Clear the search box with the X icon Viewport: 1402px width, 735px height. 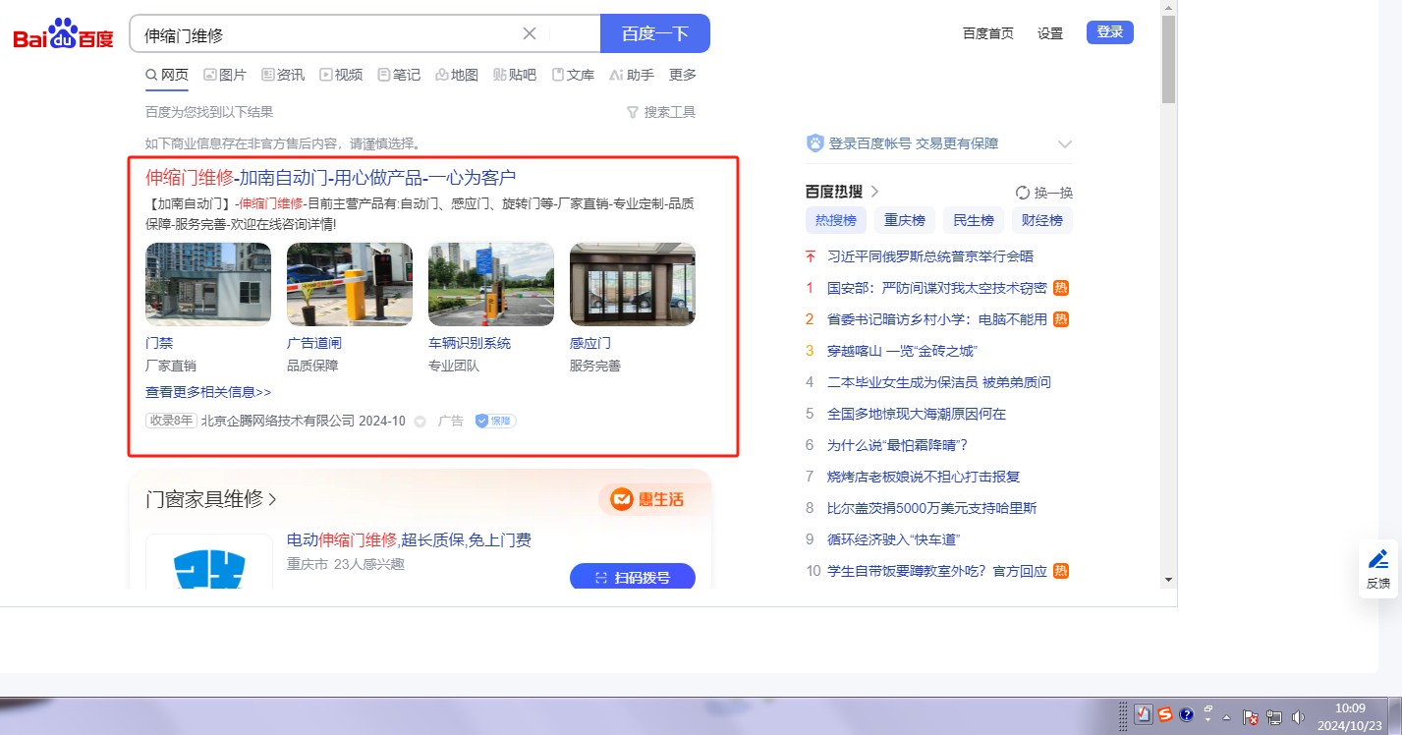click(529, 33)
